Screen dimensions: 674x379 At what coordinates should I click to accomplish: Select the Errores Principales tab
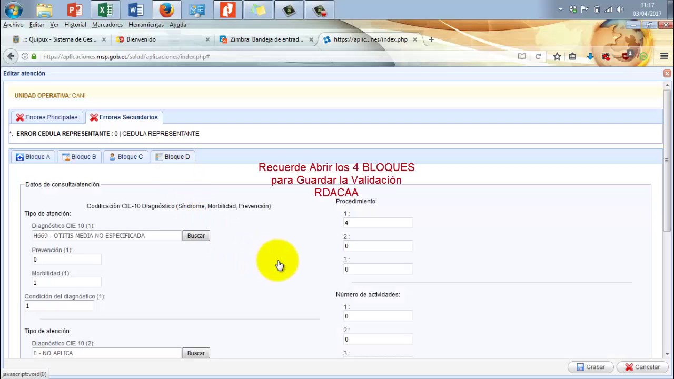coord(47,117)
